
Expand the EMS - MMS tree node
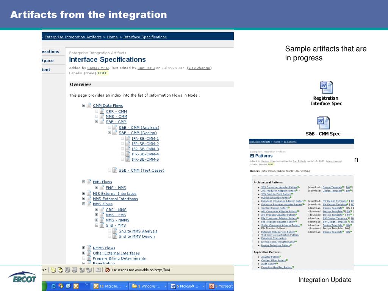click(x=97, y=188)
